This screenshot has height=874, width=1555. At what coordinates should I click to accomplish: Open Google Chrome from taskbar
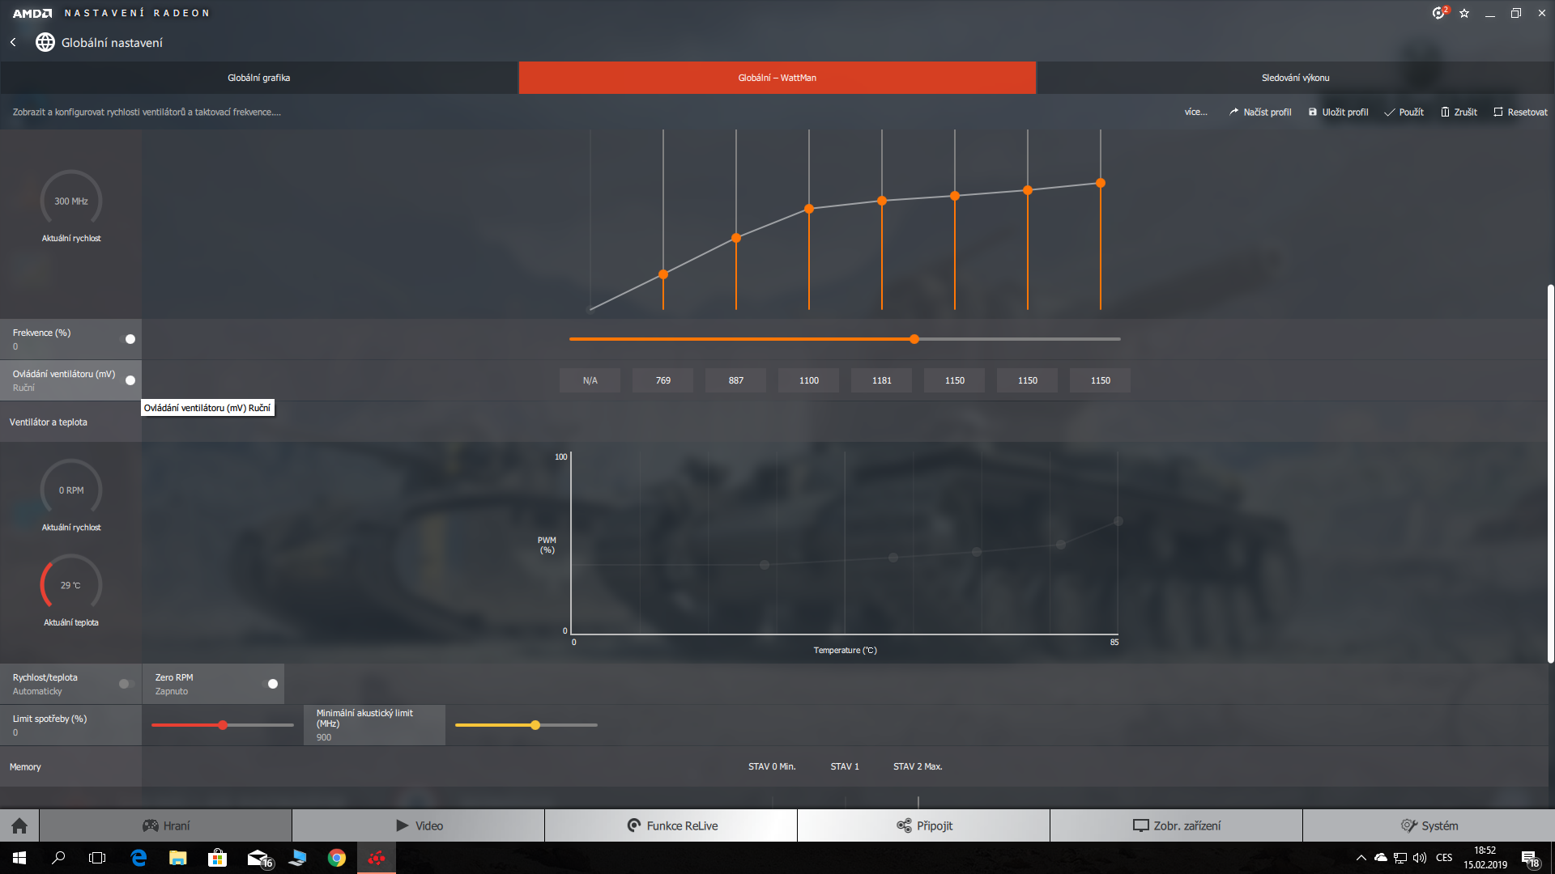point(337,858)
